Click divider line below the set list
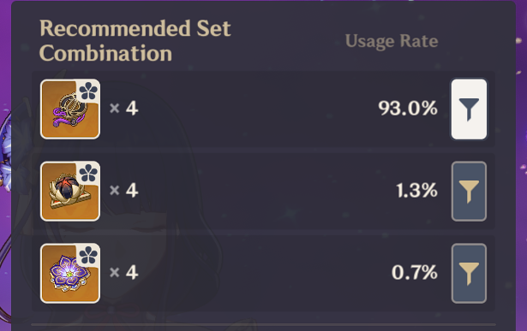The height and width of the screenshot is (331, 527). [x=264, y=325]
